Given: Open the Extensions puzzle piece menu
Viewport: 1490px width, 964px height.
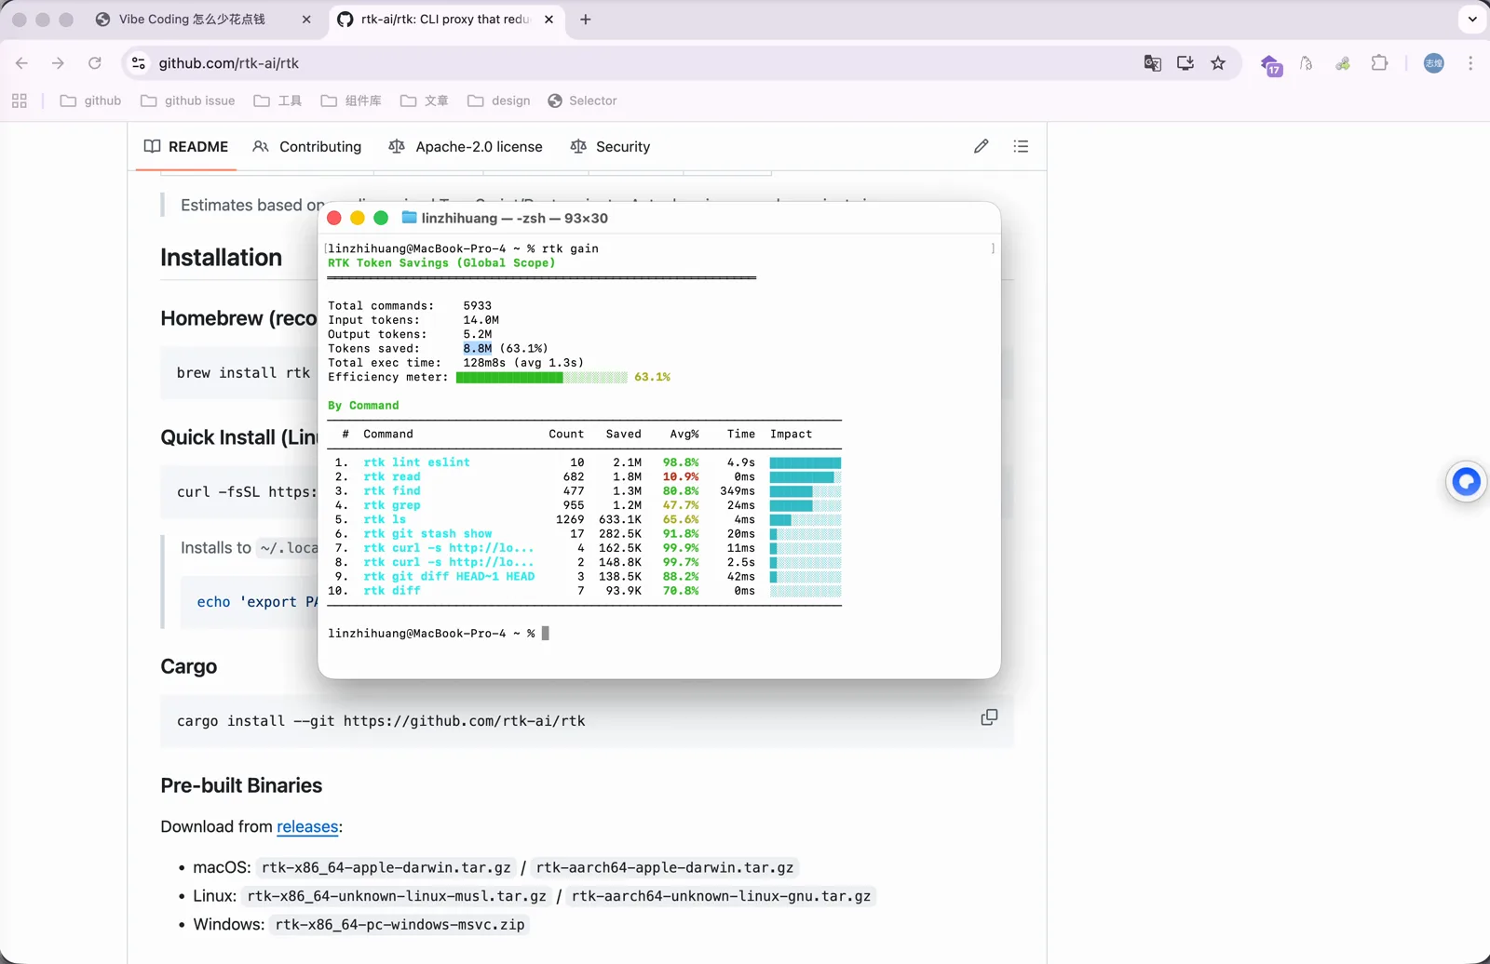Looking at the screenshot, I should (1379, 63).
